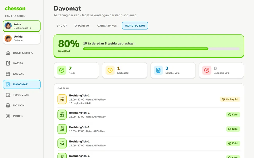Click the clock icon on Kech qoldi card
254x158 pixels.
point(110,70)
